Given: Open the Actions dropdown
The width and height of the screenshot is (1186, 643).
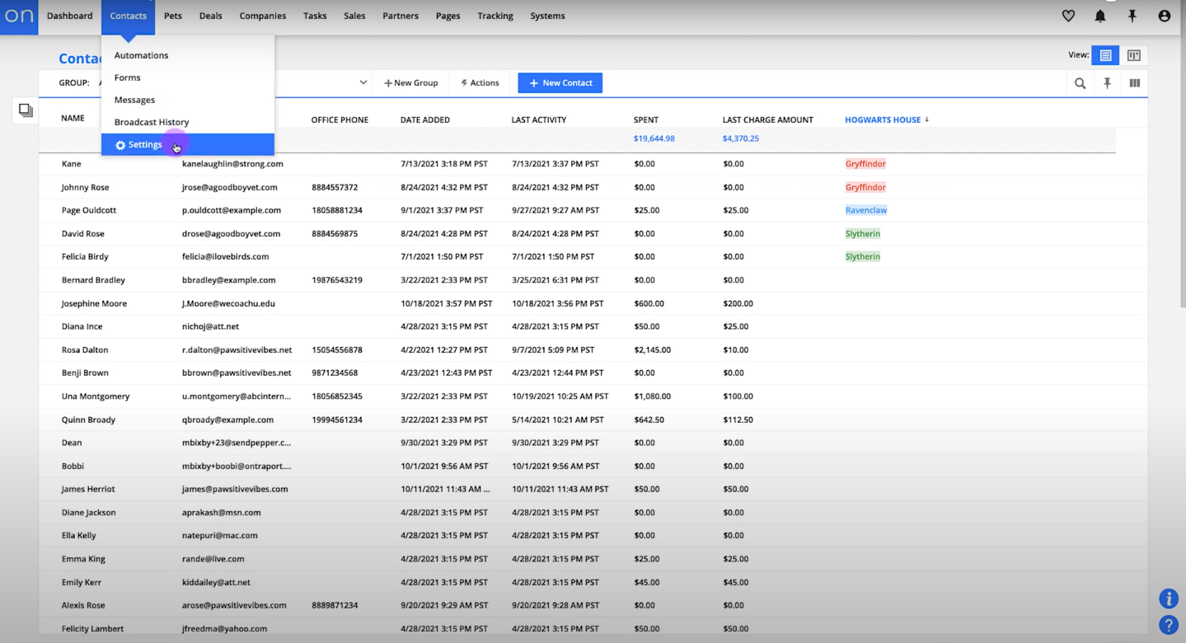Looking at the screenshot, I should [x=480, y=82].
